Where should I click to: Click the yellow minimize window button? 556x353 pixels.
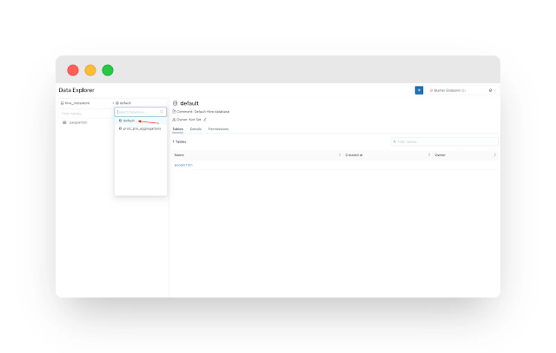click(90, 70)
